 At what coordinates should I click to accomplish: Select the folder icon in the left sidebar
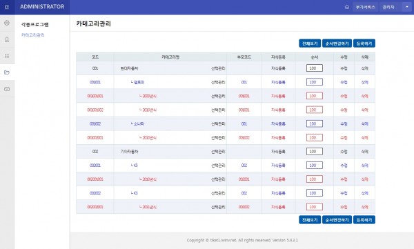coord(7,72)
